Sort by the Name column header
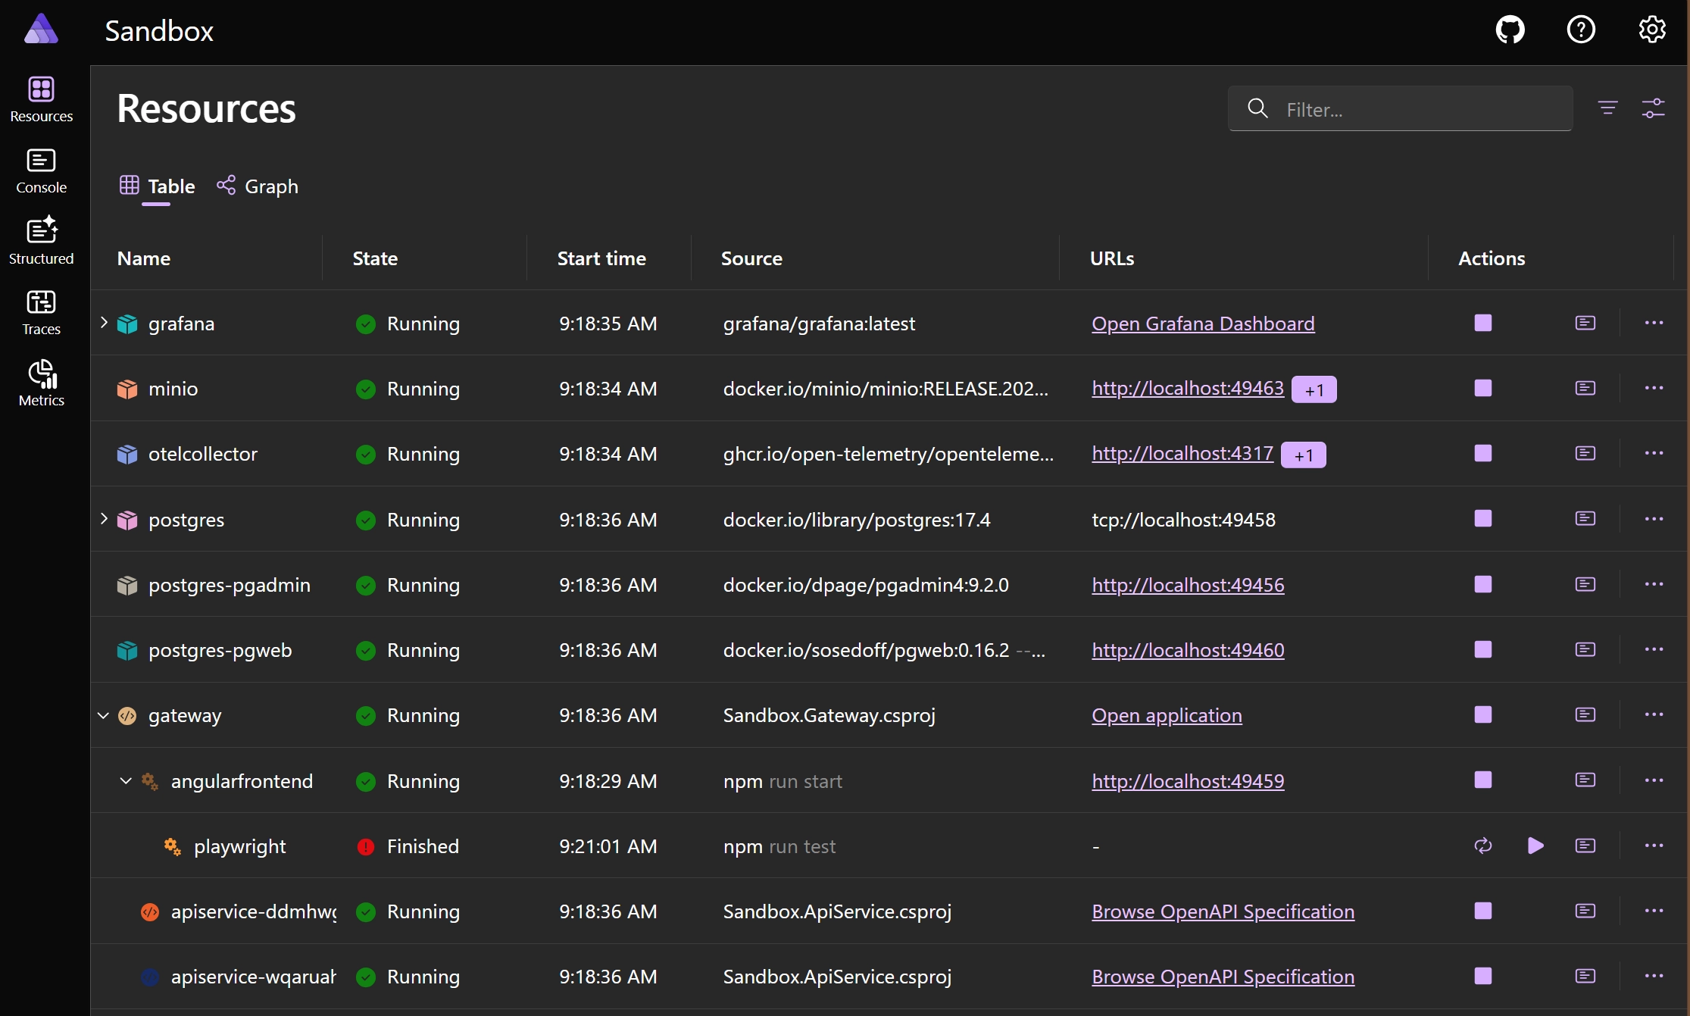Screen dimensions: 1690x1016 (x=144, y=258)
